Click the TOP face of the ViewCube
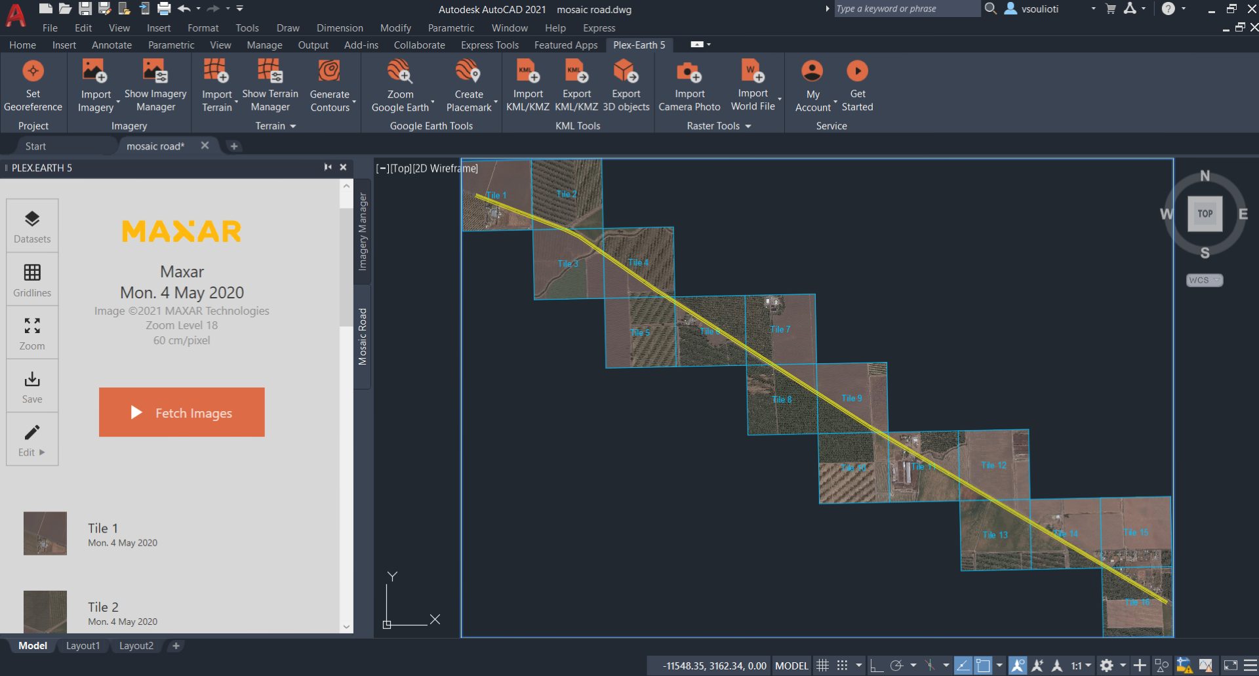 [x=1205, y=214]
